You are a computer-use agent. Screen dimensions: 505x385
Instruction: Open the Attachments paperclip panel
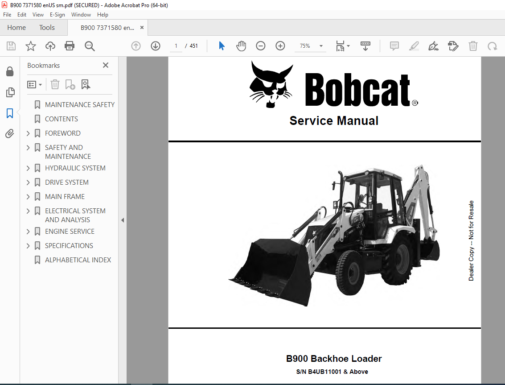point(10,133)
